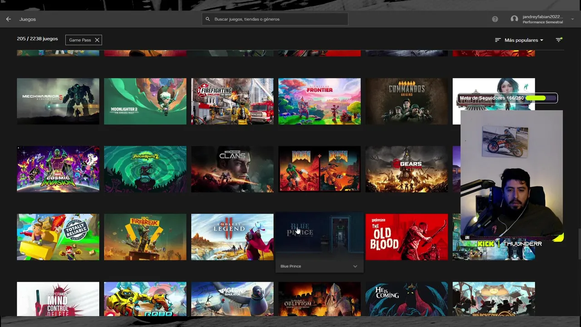Select Pigeon Simulator game tile
The width and height of the screenshot is (581, 327).
(x=232, y=299)
